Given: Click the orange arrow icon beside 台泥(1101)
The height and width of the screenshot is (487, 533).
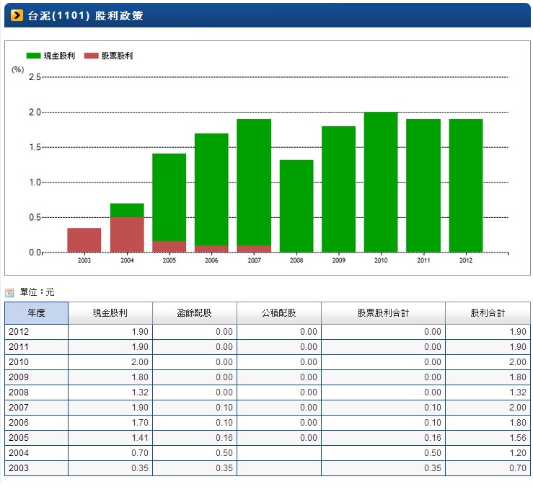Looking at the screenshot, I should [x=17, y=15].
